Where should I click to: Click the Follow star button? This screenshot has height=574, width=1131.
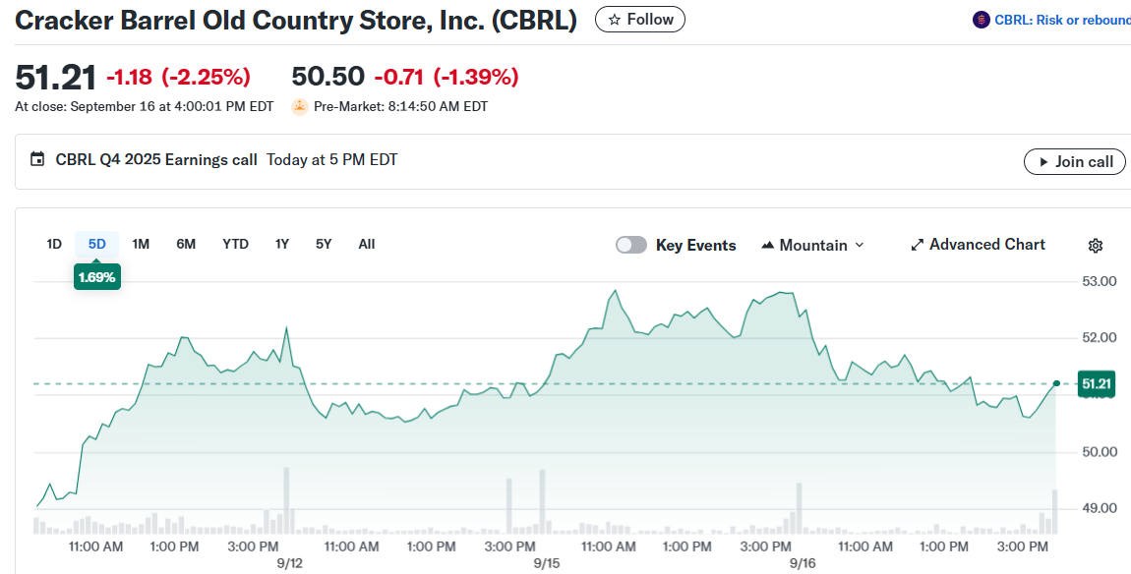click(640, 20)
